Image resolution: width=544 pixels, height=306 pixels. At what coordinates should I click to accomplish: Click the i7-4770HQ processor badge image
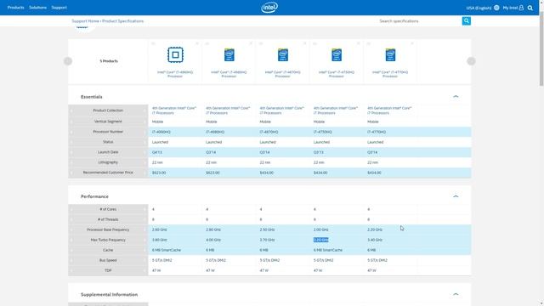click(x=390, y=54)
